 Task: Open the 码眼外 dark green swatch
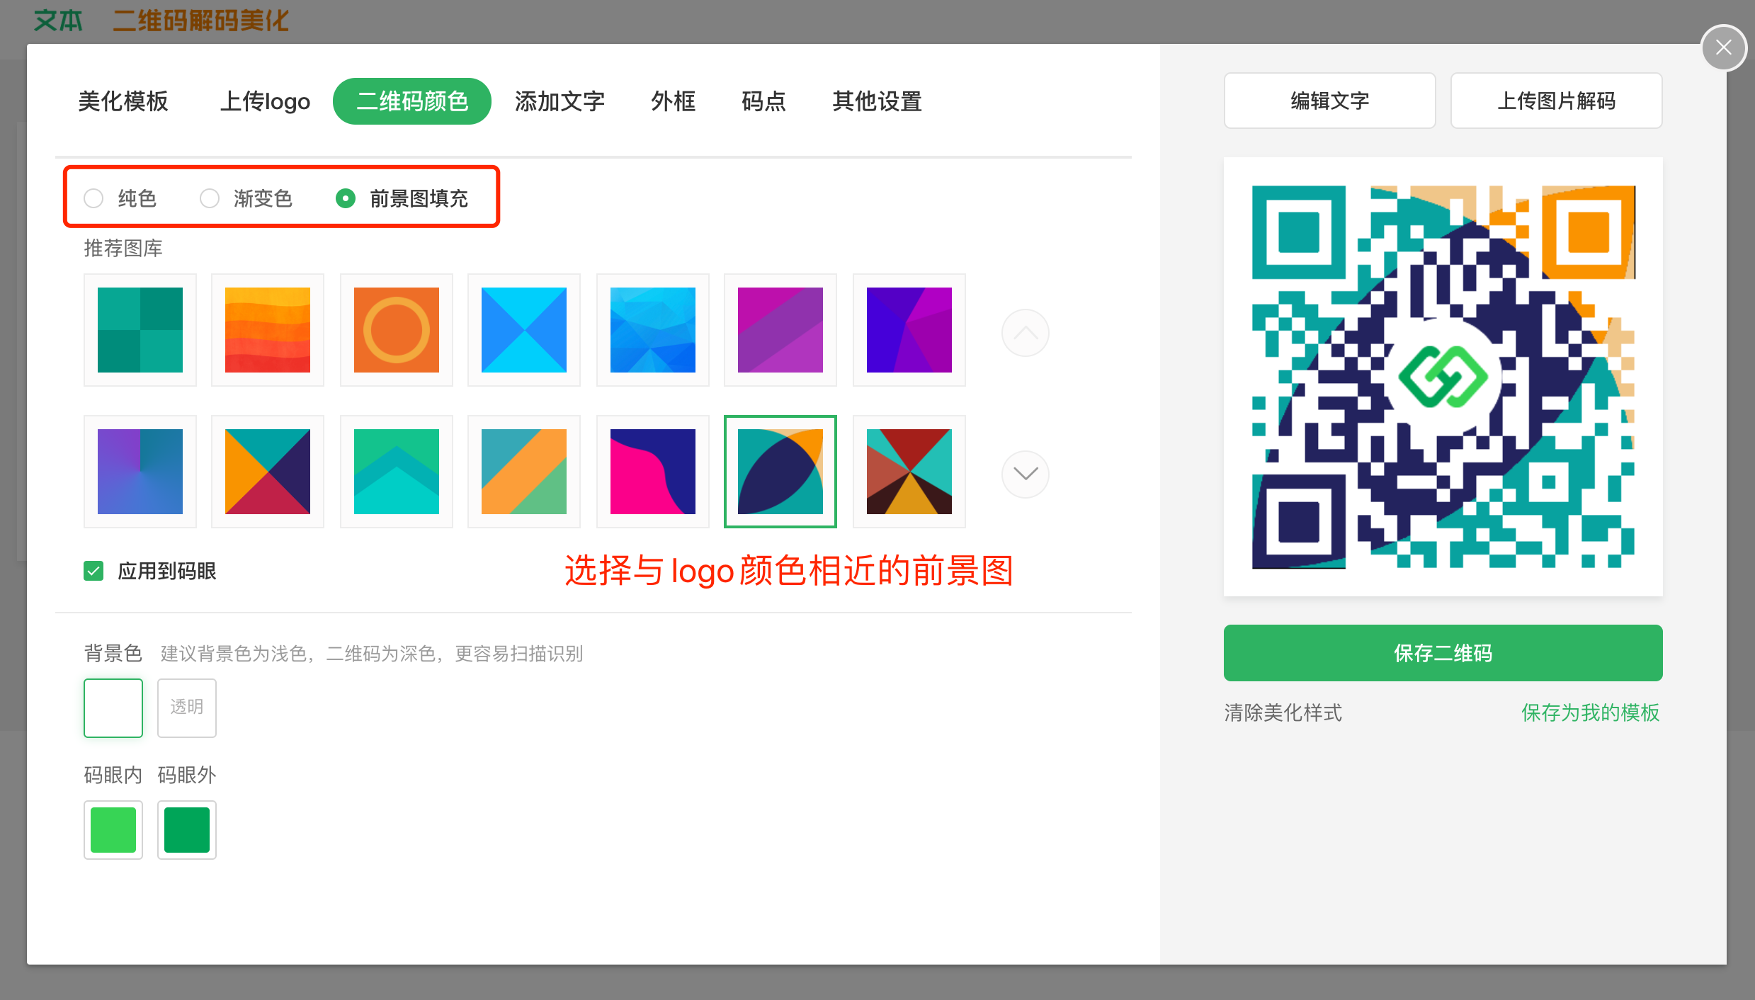click(187, 830)
